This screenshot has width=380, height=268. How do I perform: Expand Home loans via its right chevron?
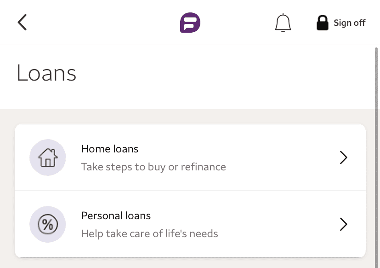pyautogui.click(x=343, y=157)
